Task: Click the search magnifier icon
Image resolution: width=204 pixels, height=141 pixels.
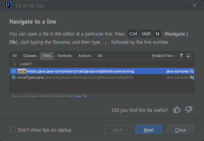Action: (15, 64)
